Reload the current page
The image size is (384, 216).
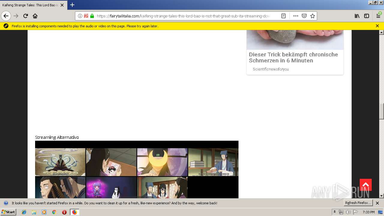[25, 16]
